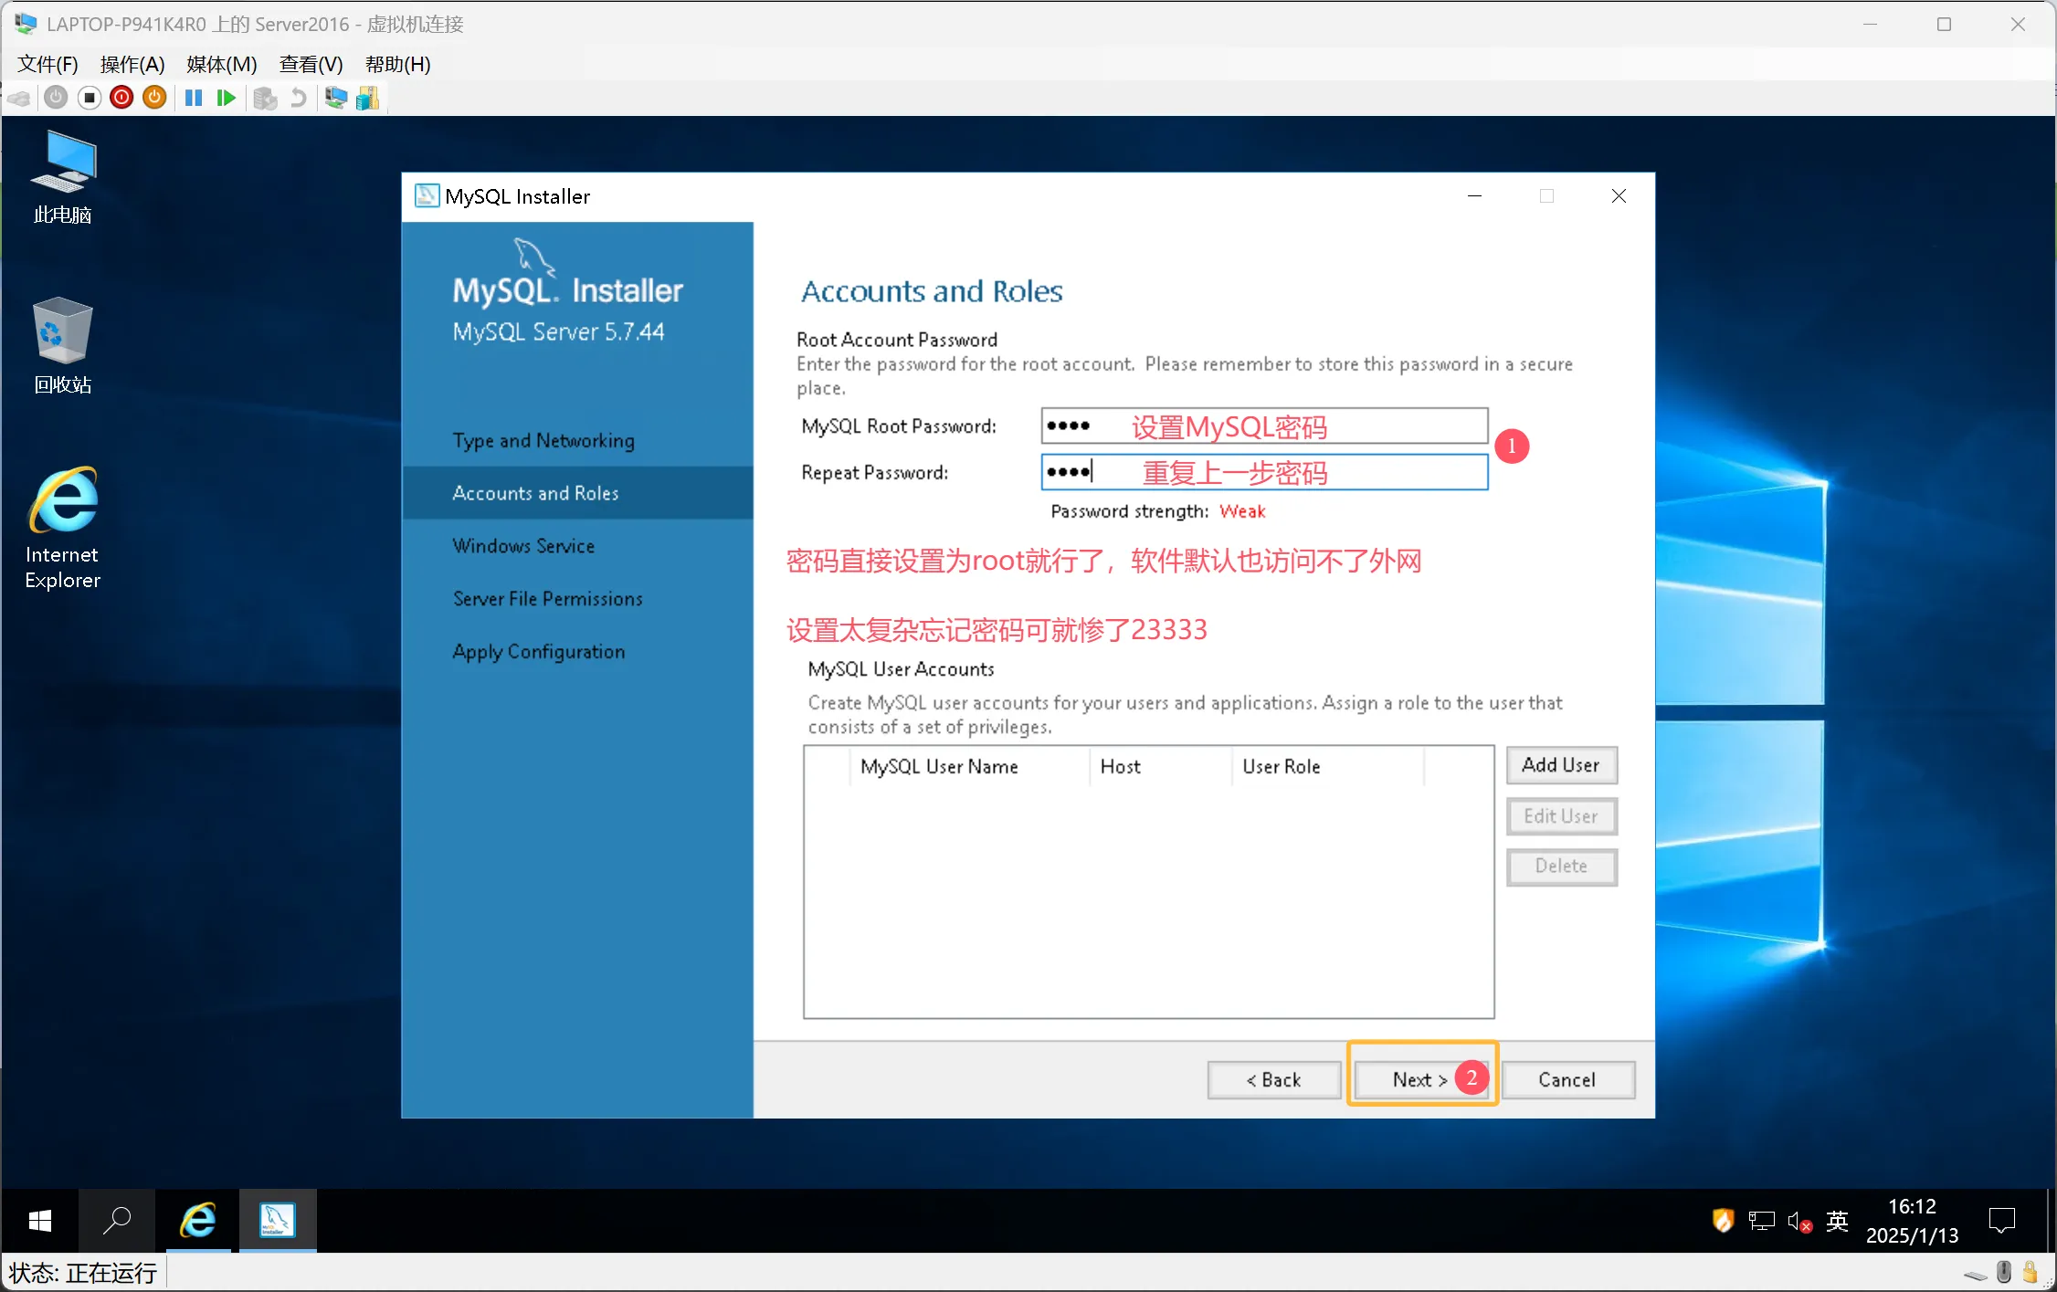Open Internet Explorer from taskbar
Screen dimensions: 2057x1292
[198, 1221]
